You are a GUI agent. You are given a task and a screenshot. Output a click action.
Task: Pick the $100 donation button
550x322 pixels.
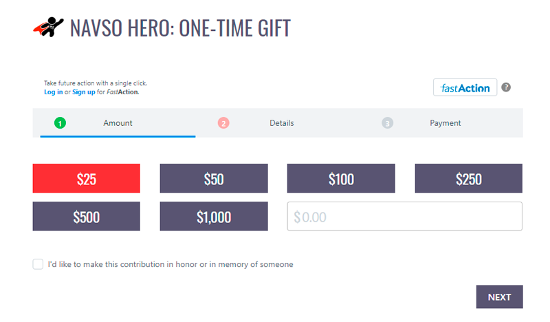pos(341,178)
